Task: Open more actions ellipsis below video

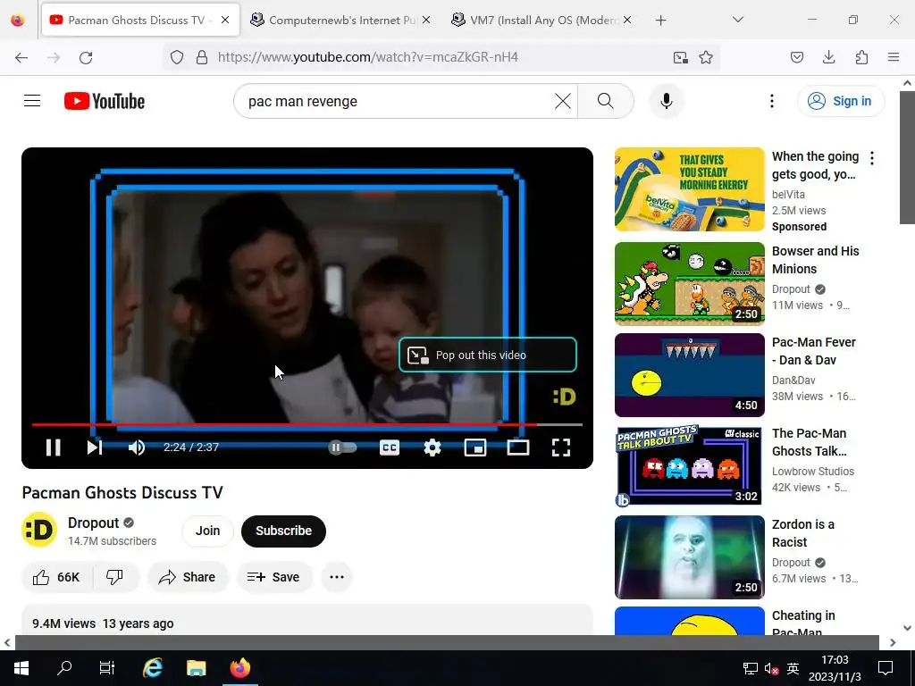Action: (x=337, y=577)
